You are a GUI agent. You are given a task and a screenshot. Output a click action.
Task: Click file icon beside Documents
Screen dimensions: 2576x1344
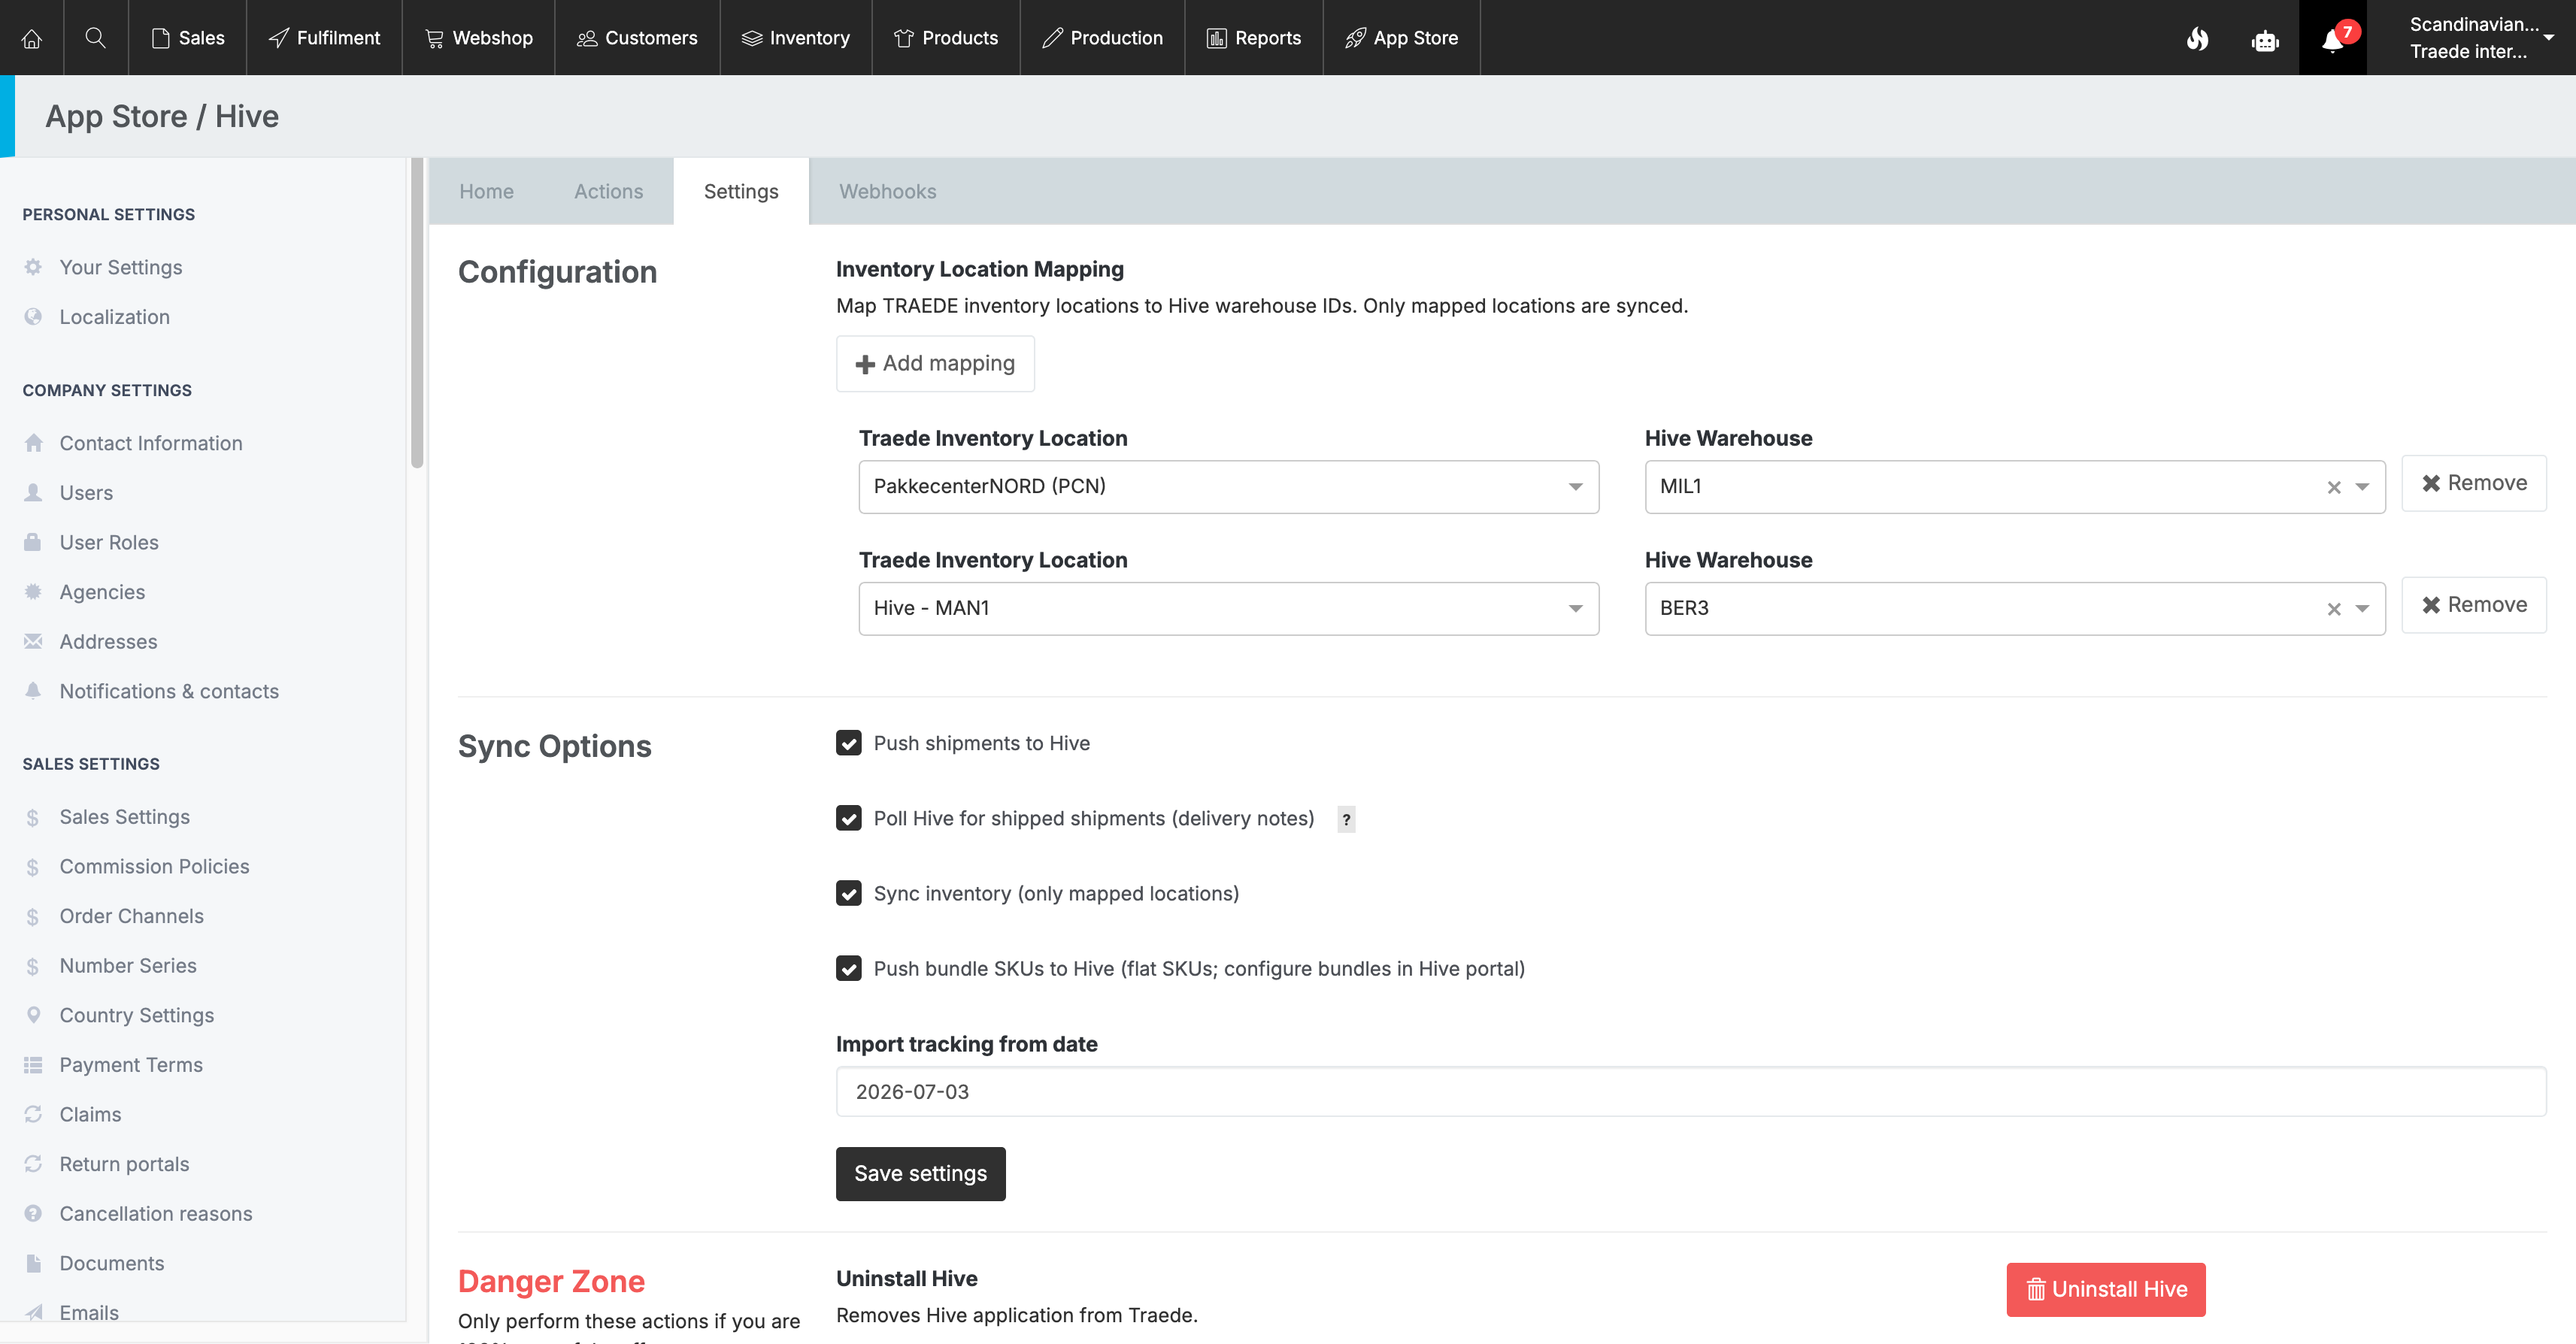[x=33, y=1263]
